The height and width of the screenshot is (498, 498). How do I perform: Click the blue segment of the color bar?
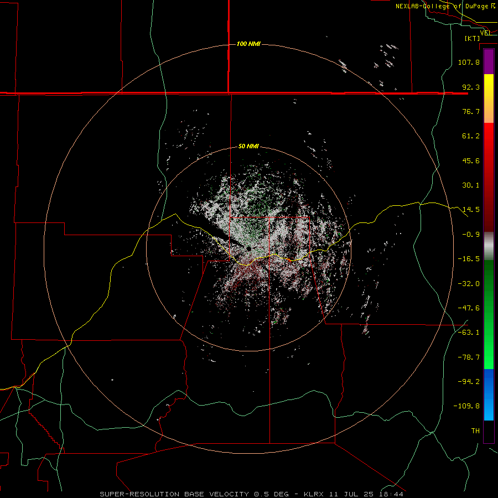tap(489, 395)
